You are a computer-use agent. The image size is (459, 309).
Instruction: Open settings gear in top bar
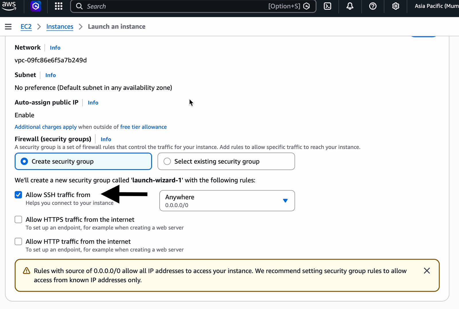pyautogui.click(x=396, y=6)
